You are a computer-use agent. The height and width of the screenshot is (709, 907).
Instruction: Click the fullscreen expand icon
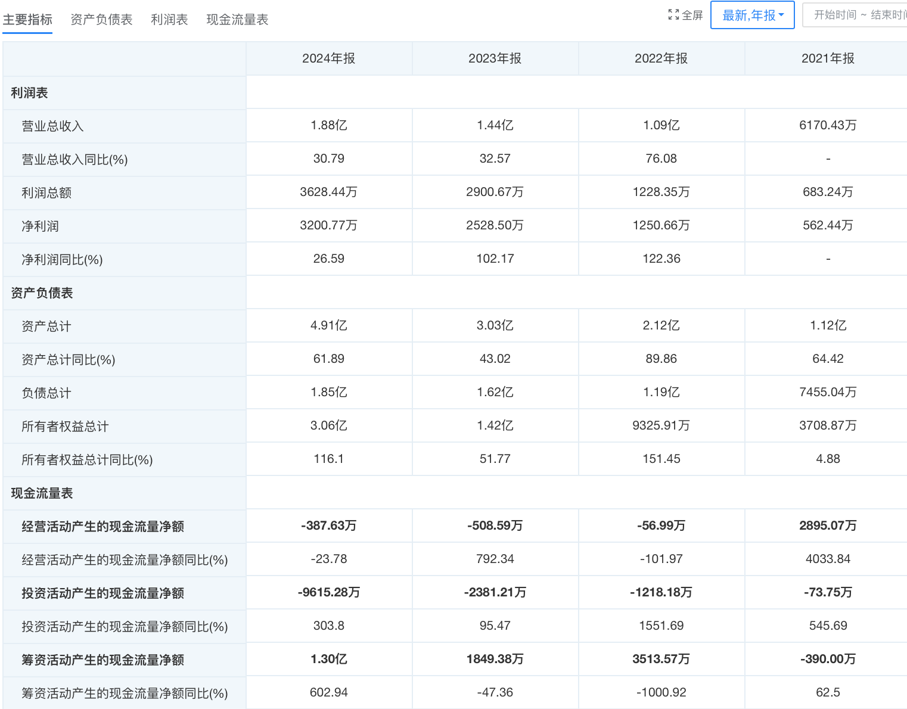pos(673,15)
